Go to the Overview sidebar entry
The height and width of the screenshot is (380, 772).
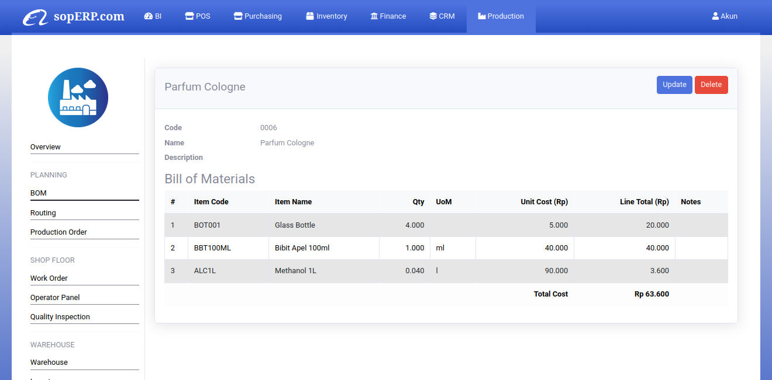[45, 147]
